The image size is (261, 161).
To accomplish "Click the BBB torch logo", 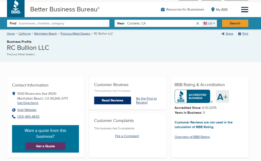I will pyautogui.click(x=16, y=8).
